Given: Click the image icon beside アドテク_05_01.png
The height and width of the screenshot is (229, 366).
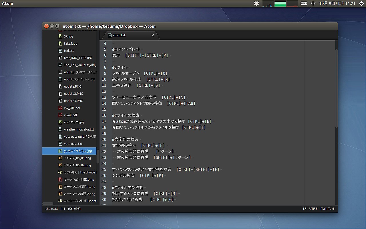Looking at the screenshot, I should (60, 158).
